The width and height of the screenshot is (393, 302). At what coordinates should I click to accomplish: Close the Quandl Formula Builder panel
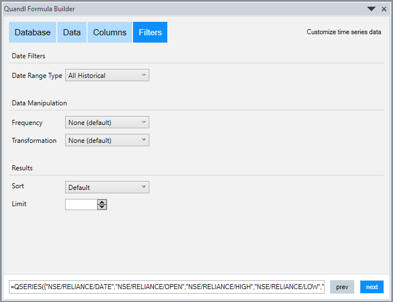(384, 9)
